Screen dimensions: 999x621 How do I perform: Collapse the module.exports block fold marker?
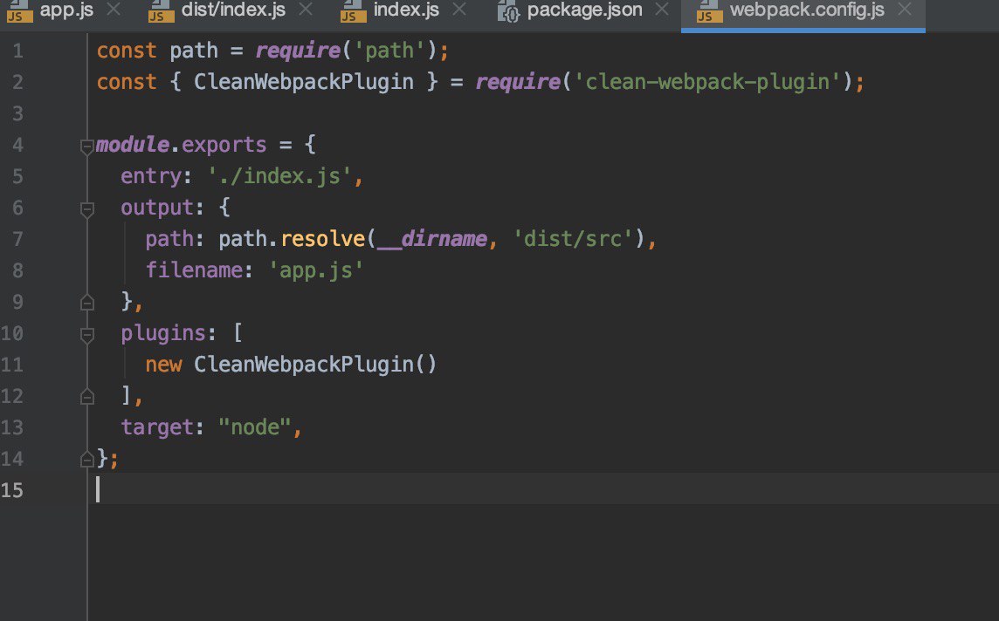pyautogui.click(x=87, y=147)
